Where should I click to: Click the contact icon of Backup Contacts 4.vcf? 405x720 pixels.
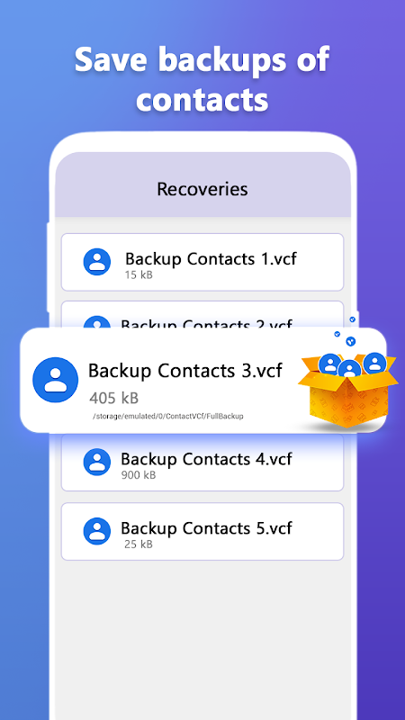[x=97, y=462]
